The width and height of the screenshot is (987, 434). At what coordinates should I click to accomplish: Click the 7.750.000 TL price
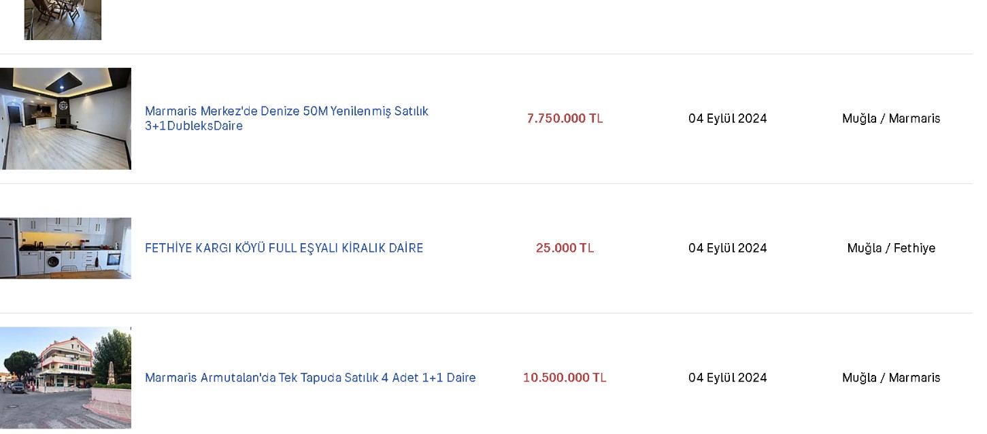565,118
